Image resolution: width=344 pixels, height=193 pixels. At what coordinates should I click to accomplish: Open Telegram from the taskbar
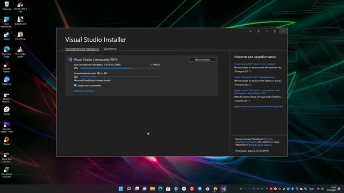coord(199,189)
